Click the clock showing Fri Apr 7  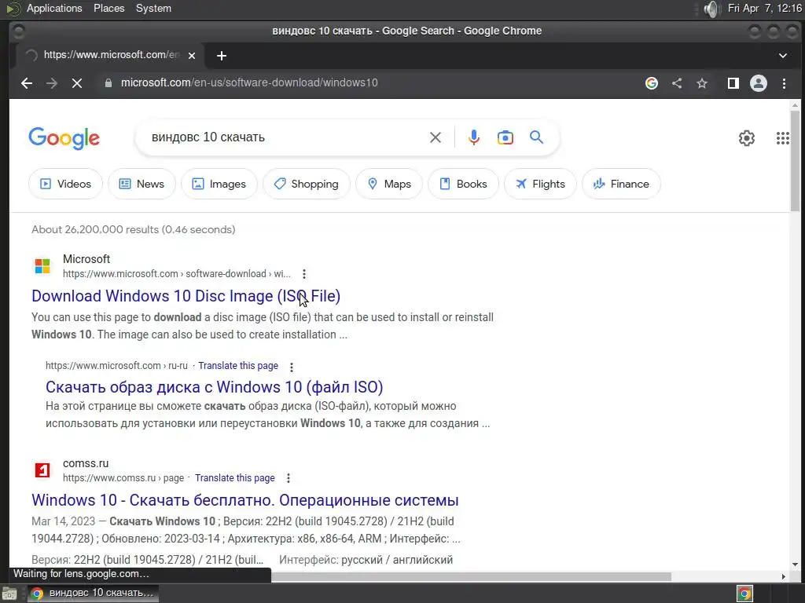click(x=764, y=8)
